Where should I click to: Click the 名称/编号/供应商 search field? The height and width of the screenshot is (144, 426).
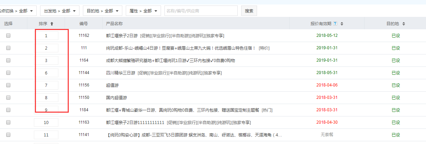[x=201, y=11]
